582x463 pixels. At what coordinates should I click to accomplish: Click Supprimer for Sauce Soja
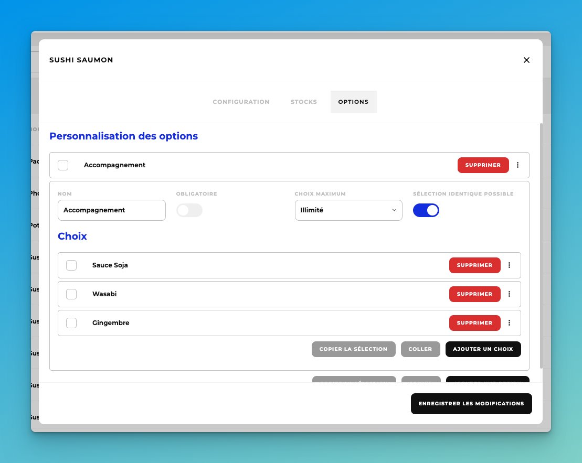(x=475, y=265)
